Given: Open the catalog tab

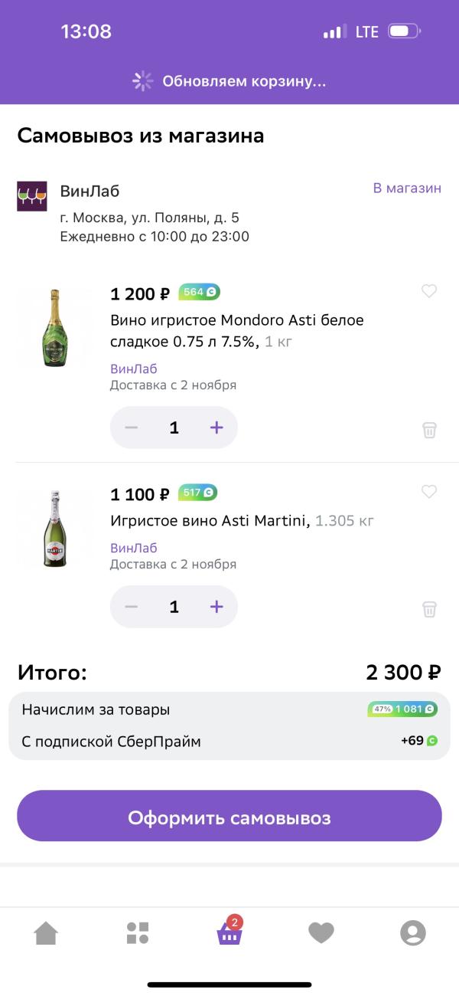Looking at the screenshot, I should click(138, 932).
